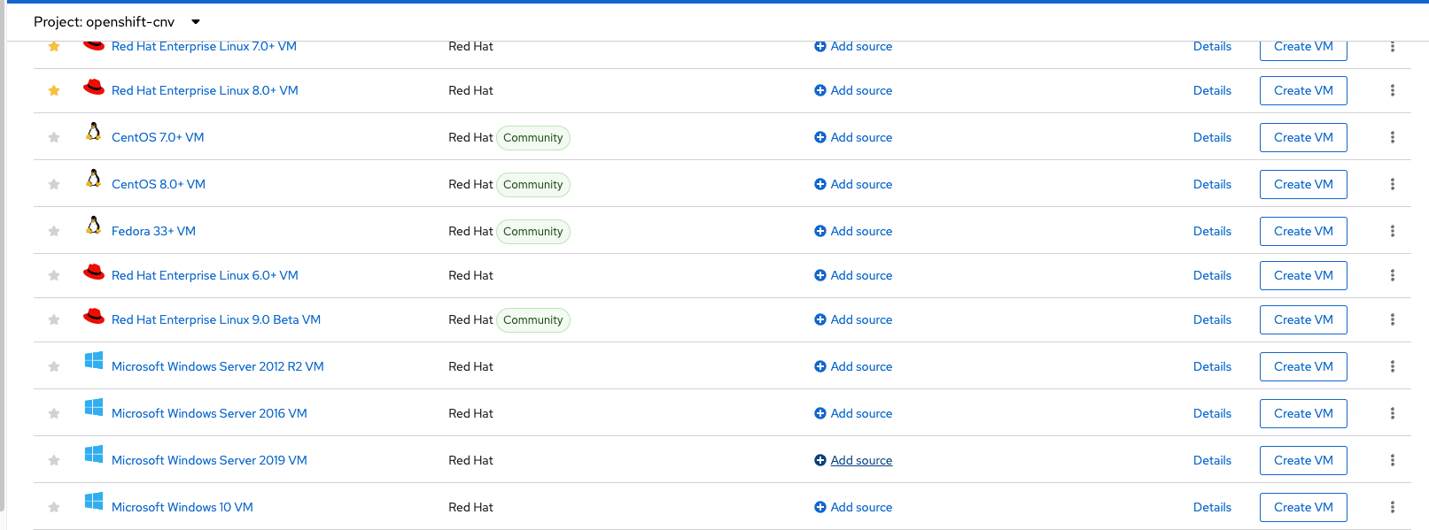Open kebab menu for Windows Server 2019 VM

point(1393,460)
